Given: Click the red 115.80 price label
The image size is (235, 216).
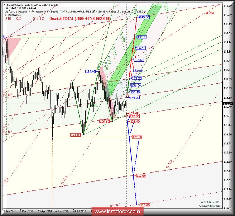Looking at the screenshot, I should tap(145, 205).
